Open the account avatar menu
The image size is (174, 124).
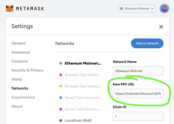[164, 8]
